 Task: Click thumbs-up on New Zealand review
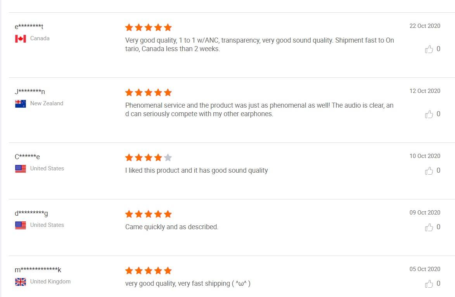[429, 114]
